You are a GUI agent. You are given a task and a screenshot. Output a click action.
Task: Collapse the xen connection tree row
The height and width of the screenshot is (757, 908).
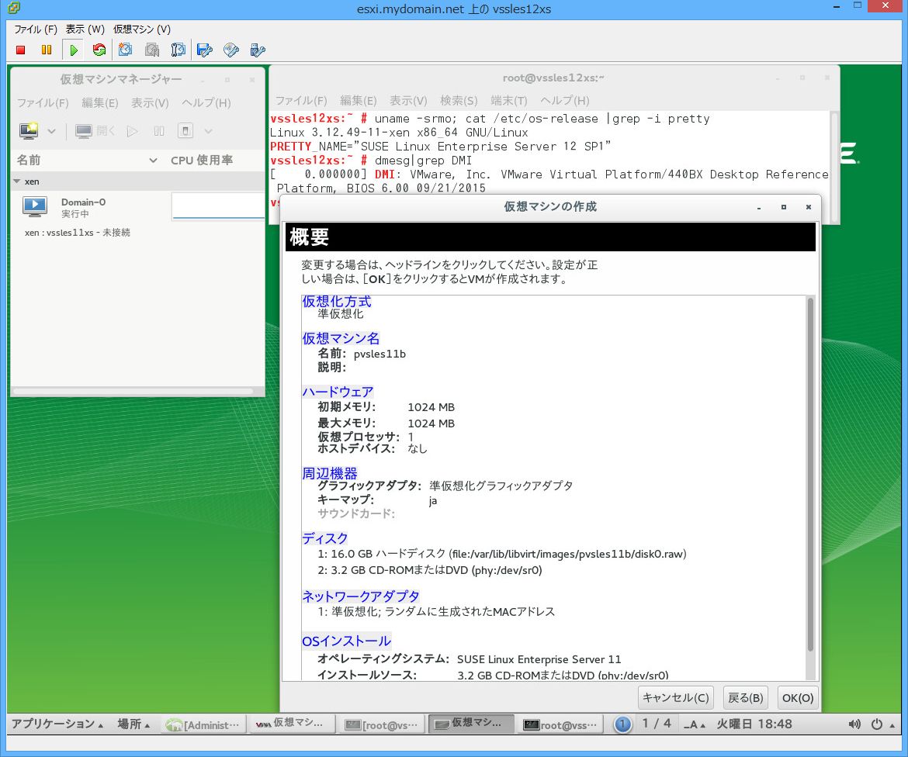pyautogui.click(x=17, y=181)
